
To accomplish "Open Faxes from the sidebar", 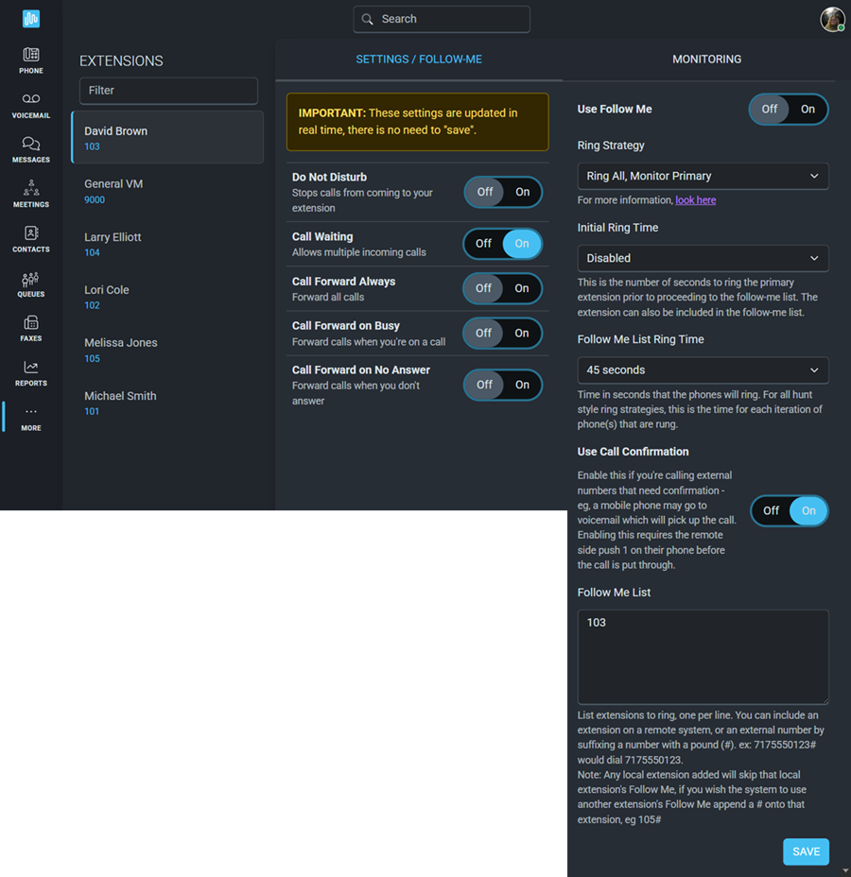I will [31, 328].
